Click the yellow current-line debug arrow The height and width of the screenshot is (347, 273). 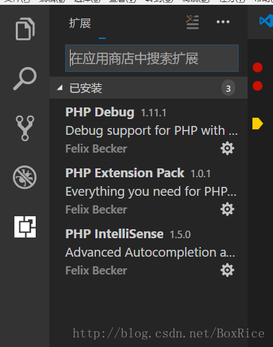(258, 123)
